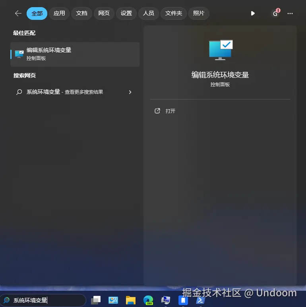
Task: Click the 最佳匹配 section heading
Action: click(24, 33)
